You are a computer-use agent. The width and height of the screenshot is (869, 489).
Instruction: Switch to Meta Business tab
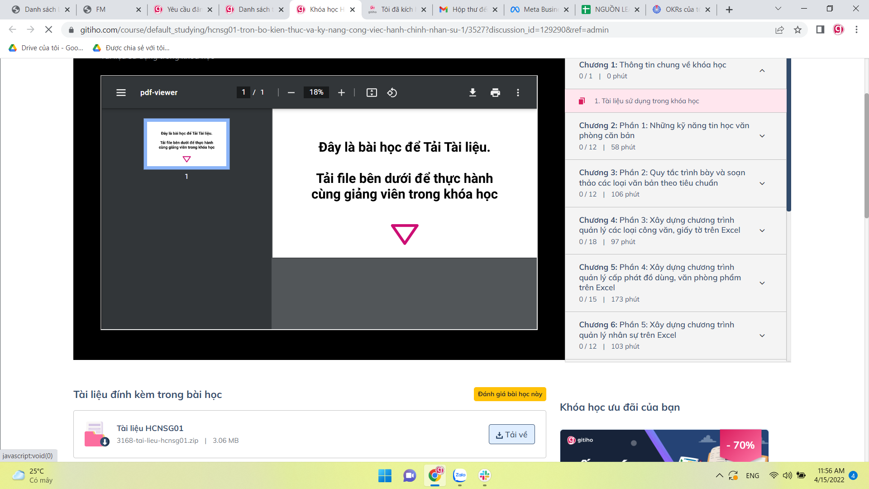pyautogui.click(x=540, y=10)
